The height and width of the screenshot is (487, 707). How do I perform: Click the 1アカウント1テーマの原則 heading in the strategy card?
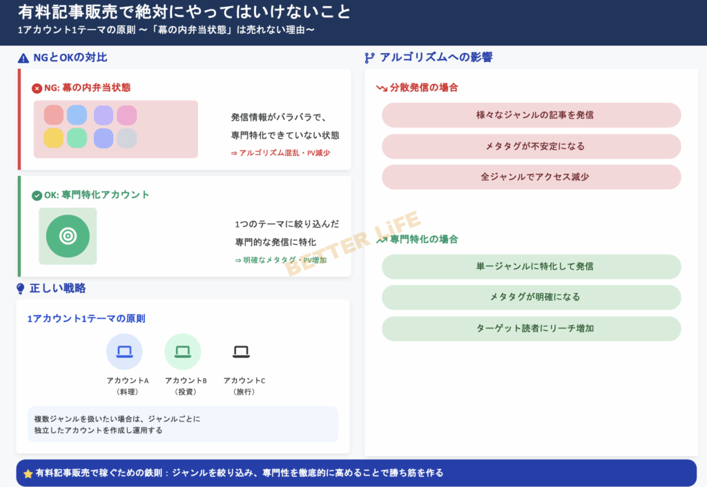(86, 319)
